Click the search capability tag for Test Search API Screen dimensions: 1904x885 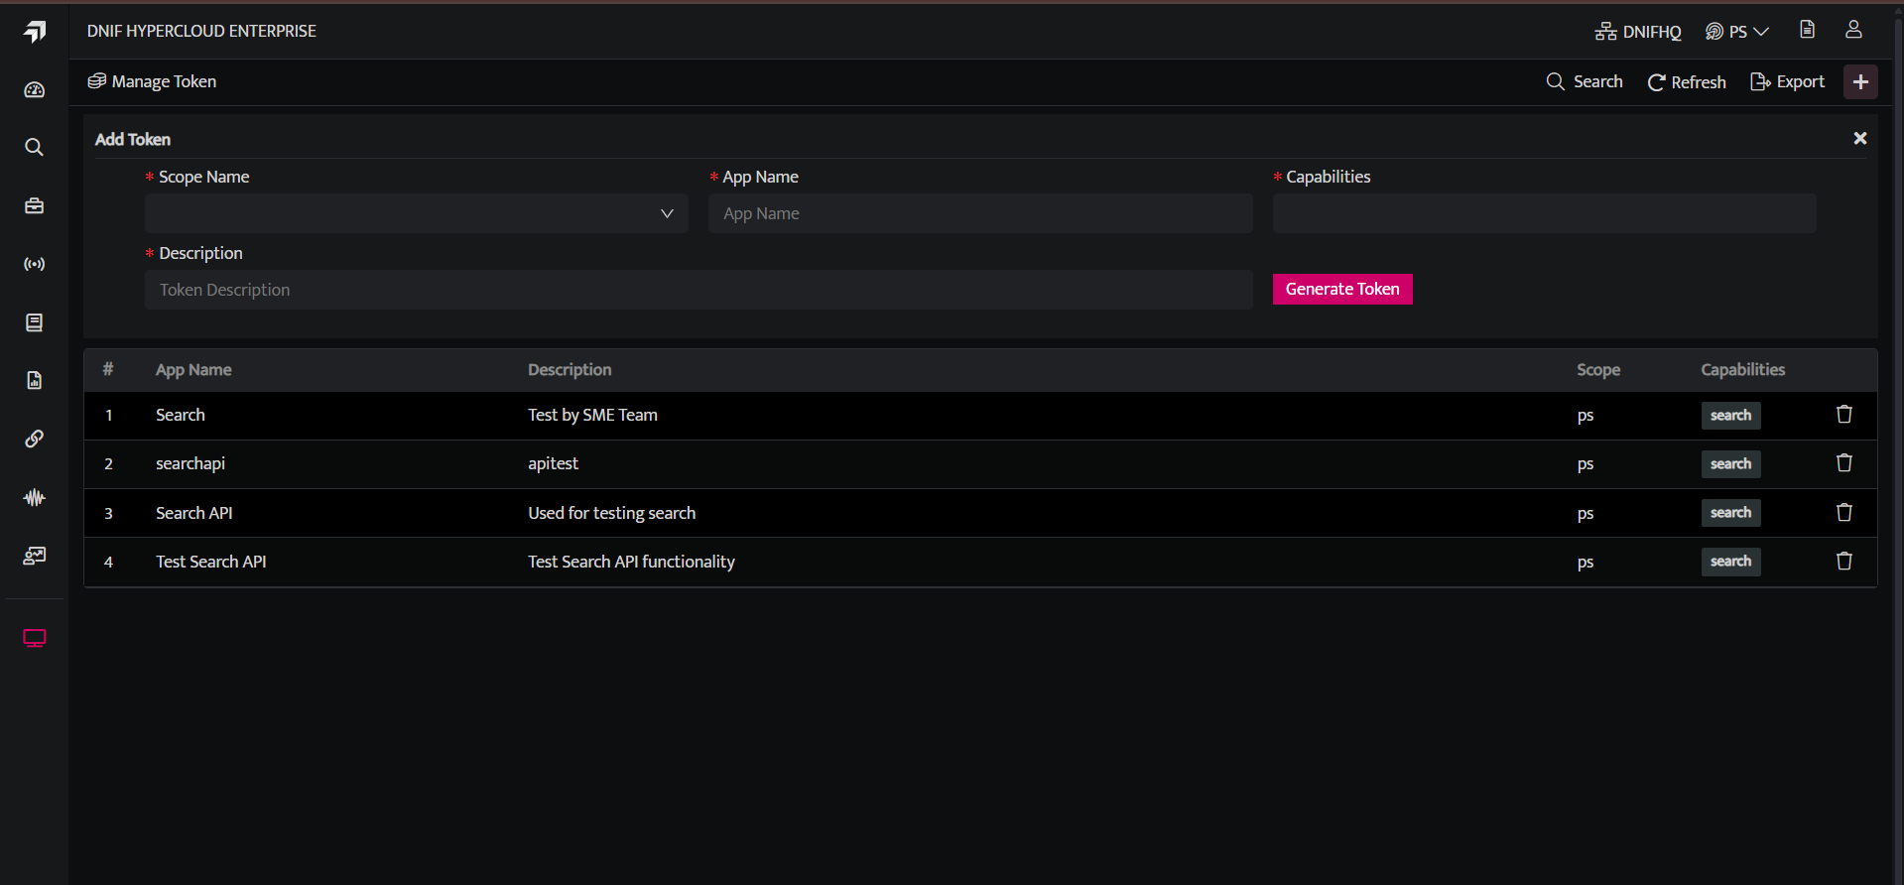pos(1730,562)
